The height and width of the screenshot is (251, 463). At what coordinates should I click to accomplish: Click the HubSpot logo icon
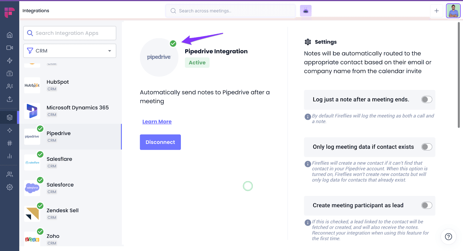32,85
